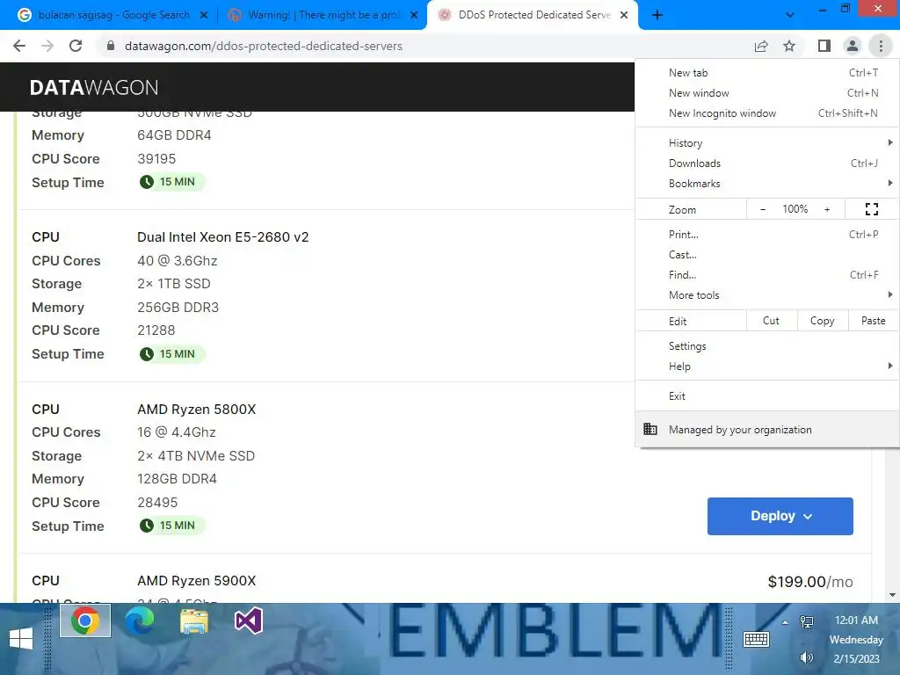The width and height of the screenshot is (900, 675).
Task: Open Visual Studio from the taskbar
Action: point(249,621)
